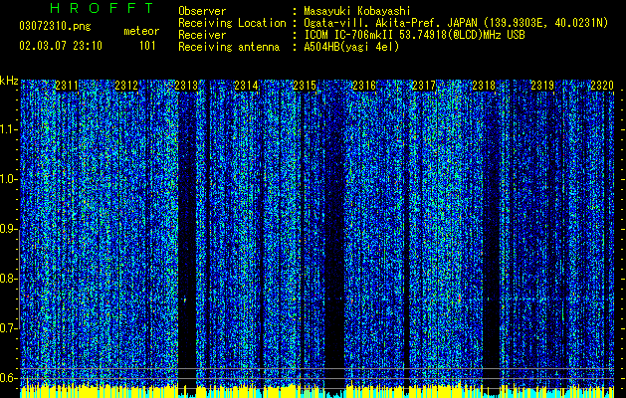Click the Receiver field label
This screenshot has height=398, width=626.
click(x=202, y=35)
